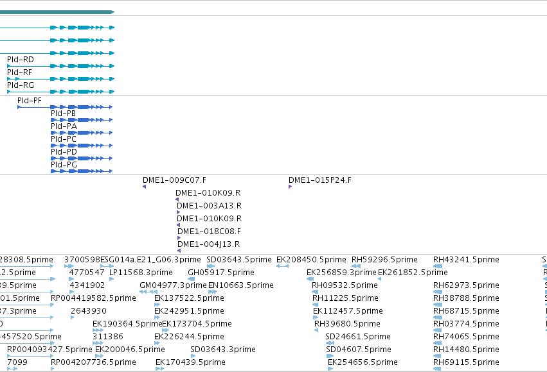Image resolution: width=547 pixels, height=372 pixels.
Task: Choose the EK112457.5prime label
Action: (348, 311)
